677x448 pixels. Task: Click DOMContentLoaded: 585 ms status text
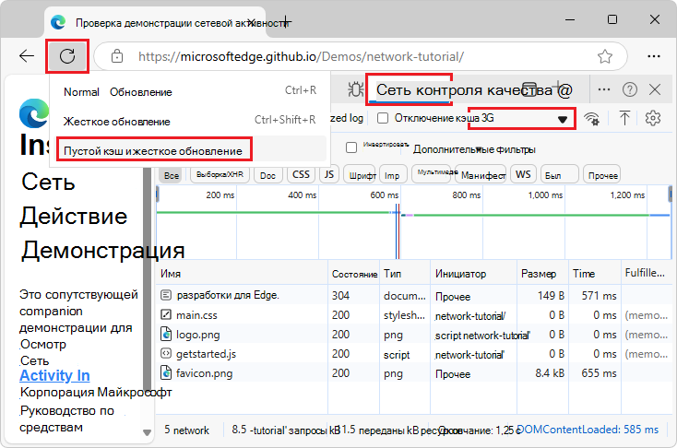point(588,430)
